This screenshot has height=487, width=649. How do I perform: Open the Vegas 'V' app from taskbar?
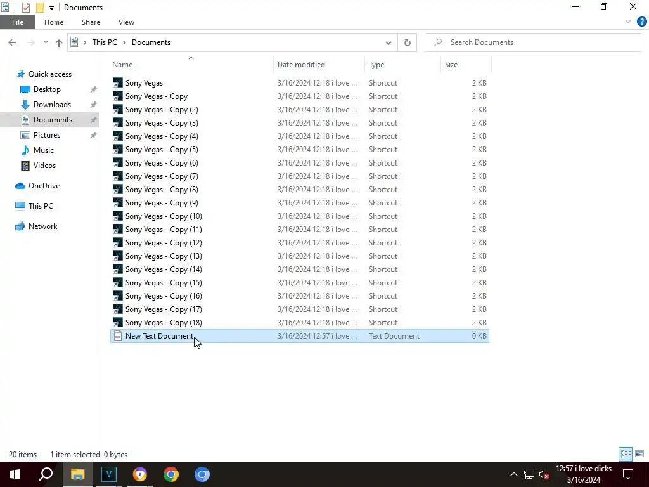(109, 474)
